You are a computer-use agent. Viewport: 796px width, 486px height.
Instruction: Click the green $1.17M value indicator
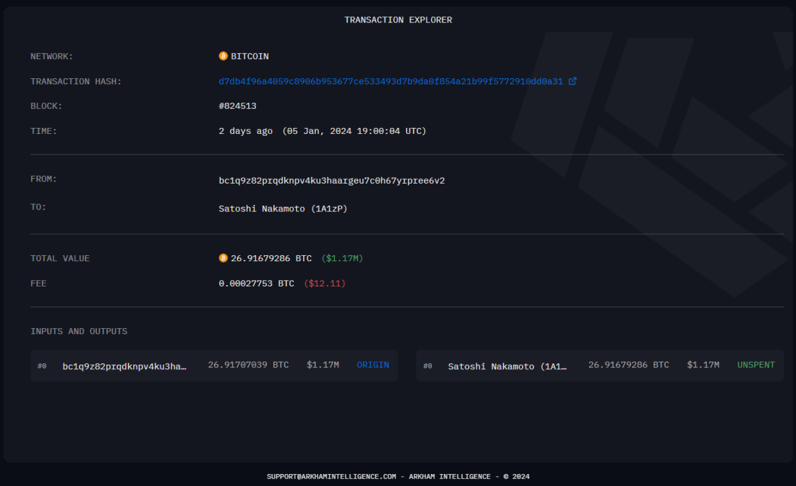340,258
